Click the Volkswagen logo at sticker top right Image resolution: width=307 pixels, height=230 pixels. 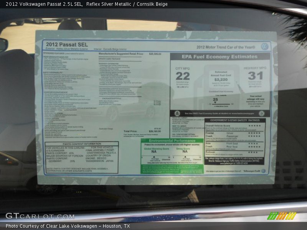point(264,46)
